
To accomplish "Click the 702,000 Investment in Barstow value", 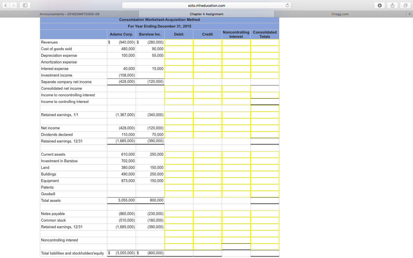I will point(128,161).
